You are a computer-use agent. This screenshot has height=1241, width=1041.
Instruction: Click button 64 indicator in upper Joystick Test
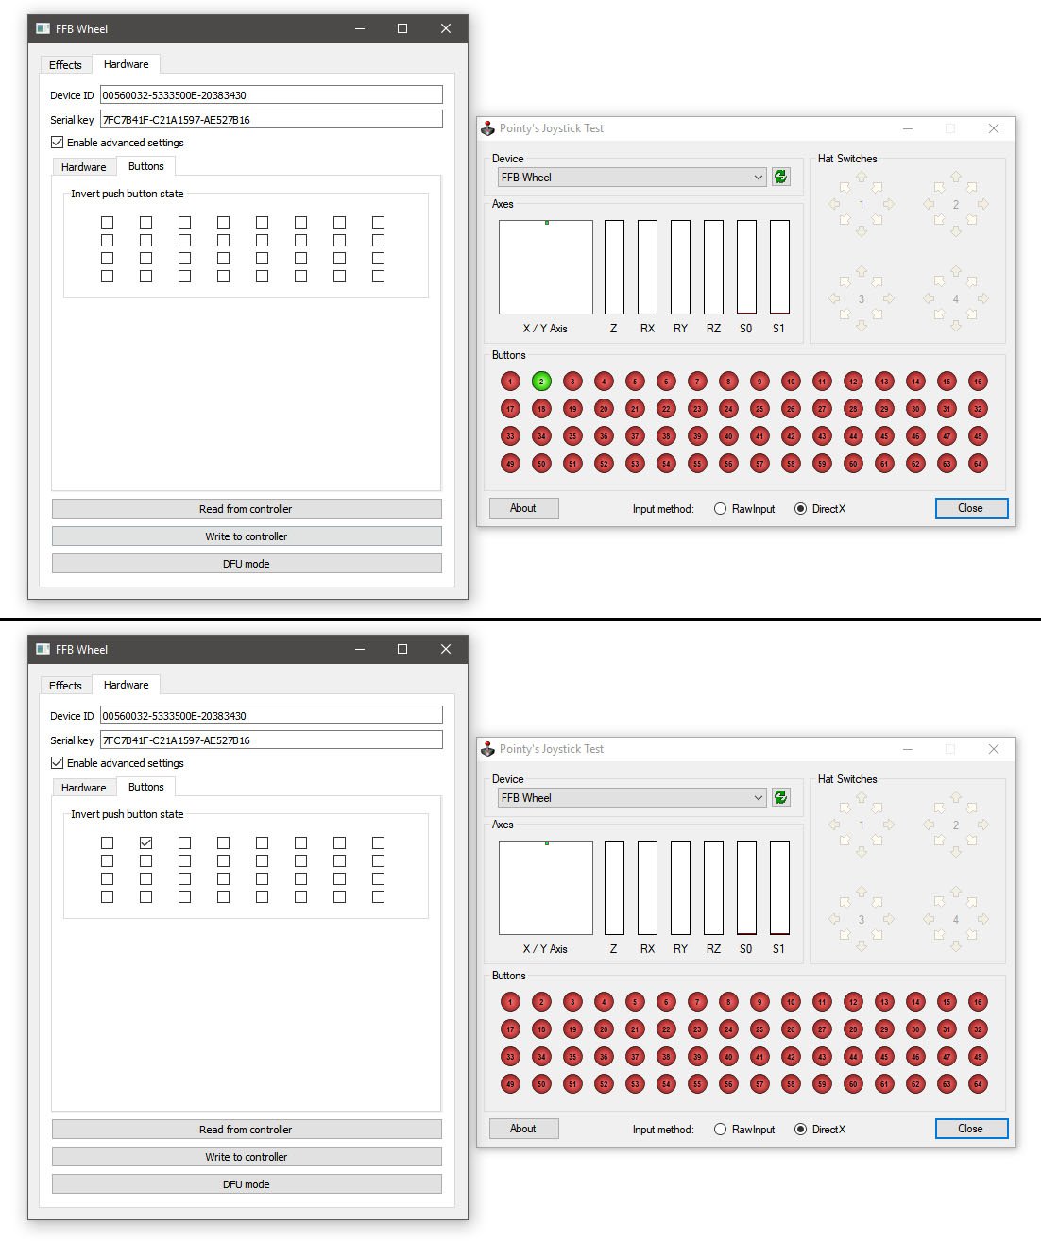[978, 464]
